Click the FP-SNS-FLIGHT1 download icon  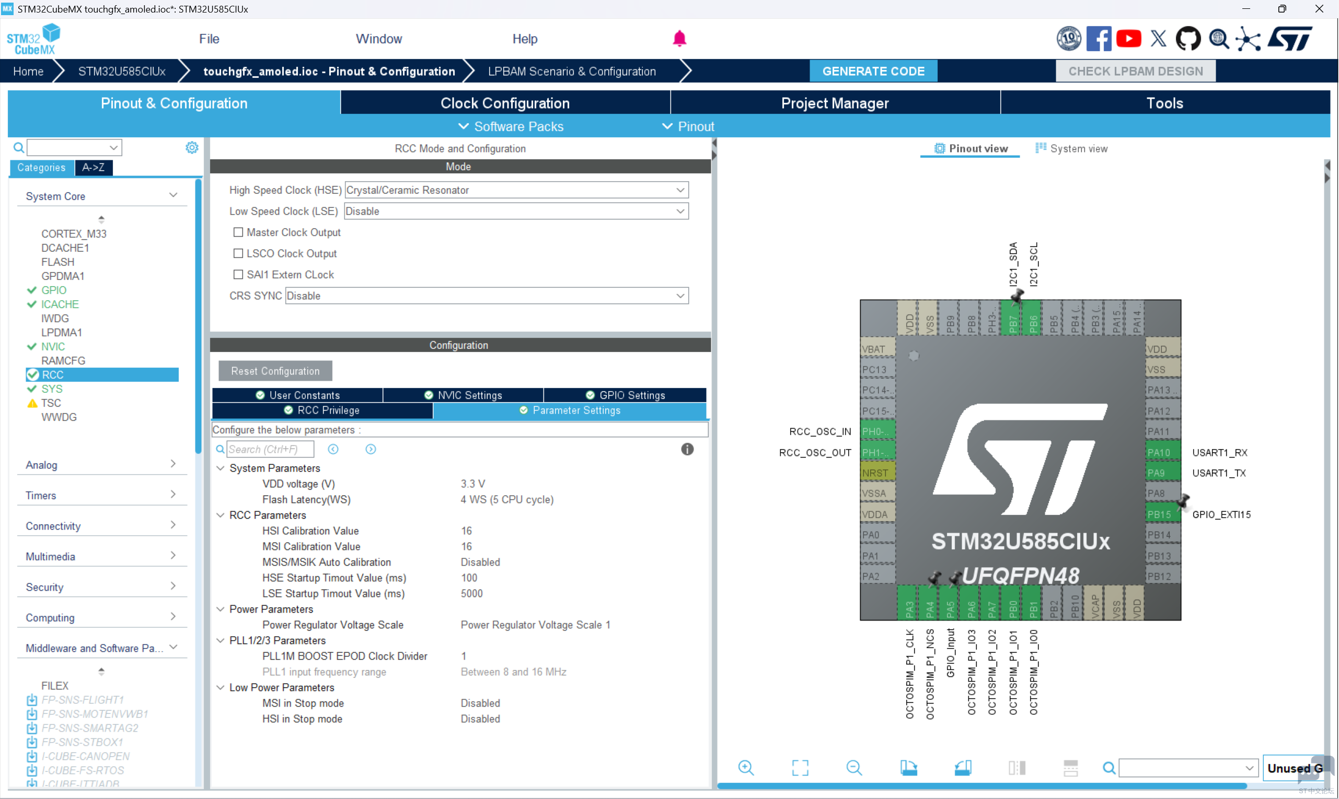tap(32, 700)
